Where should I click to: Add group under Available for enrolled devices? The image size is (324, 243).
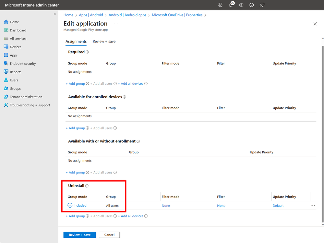tap(75, 128)
